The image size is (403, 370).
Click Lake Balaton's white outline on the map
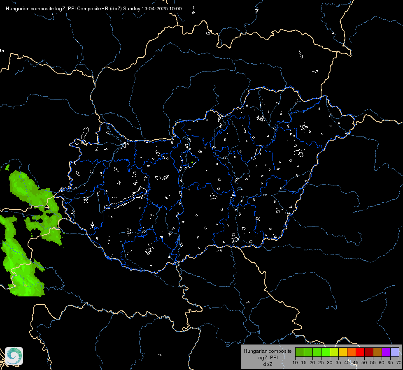tap(126, 199)
